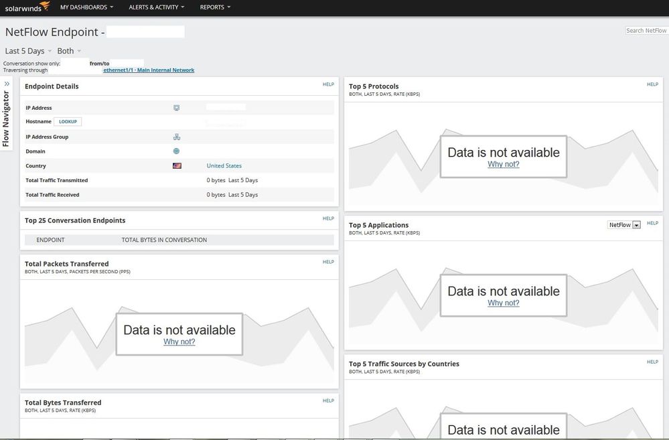
Task: Click the Top 5 Protocols panel title
Action: pyautogui.click(x=374, y=86)
